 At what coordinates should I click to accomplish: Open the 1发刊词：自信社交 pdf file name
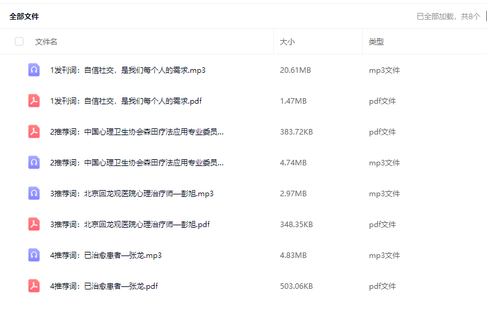tap(126, 101)
